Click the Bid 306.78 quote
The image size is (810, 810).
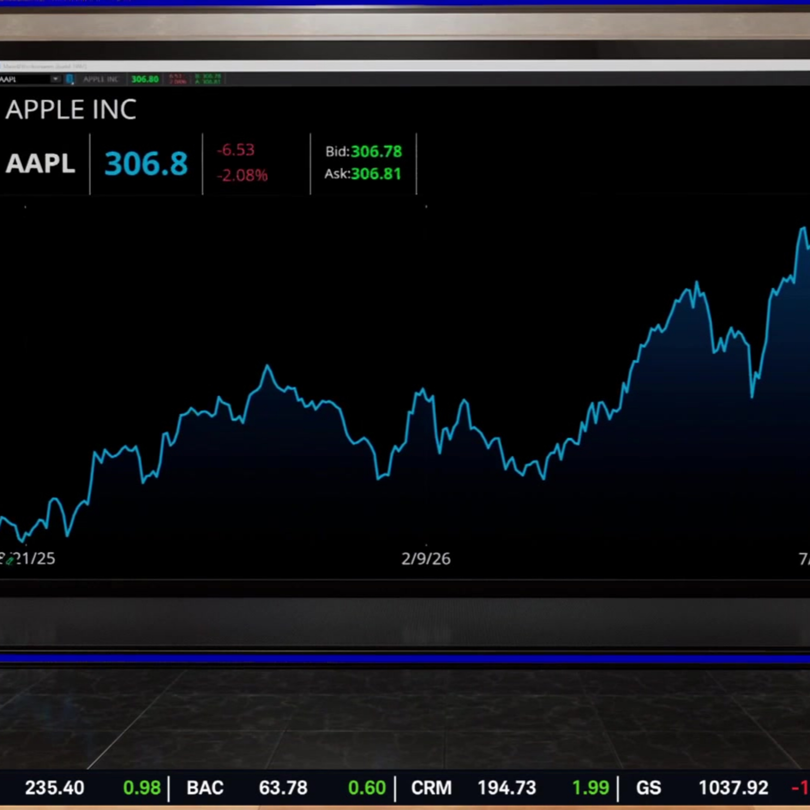[x=363, y=151]
